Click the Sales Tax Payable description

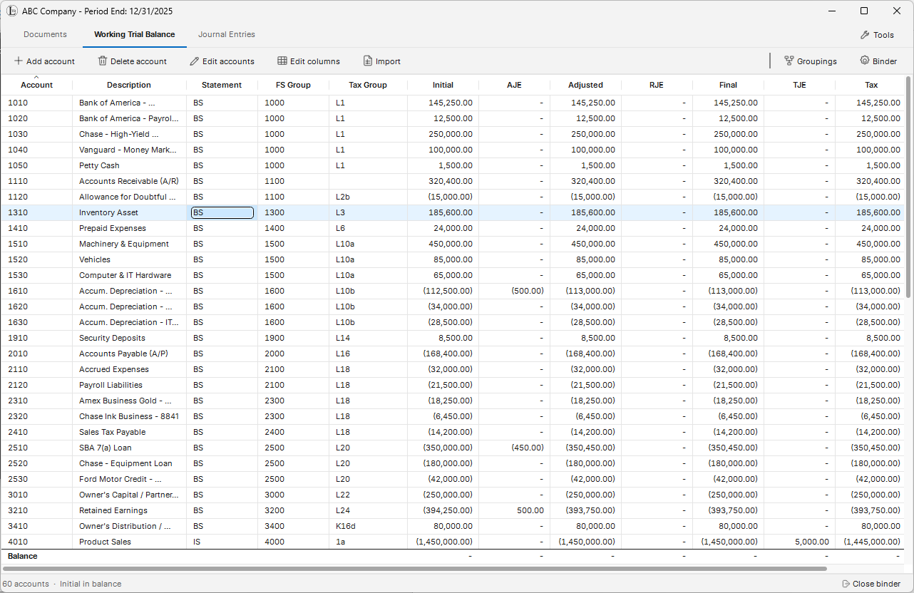click(x=129, y=432)
